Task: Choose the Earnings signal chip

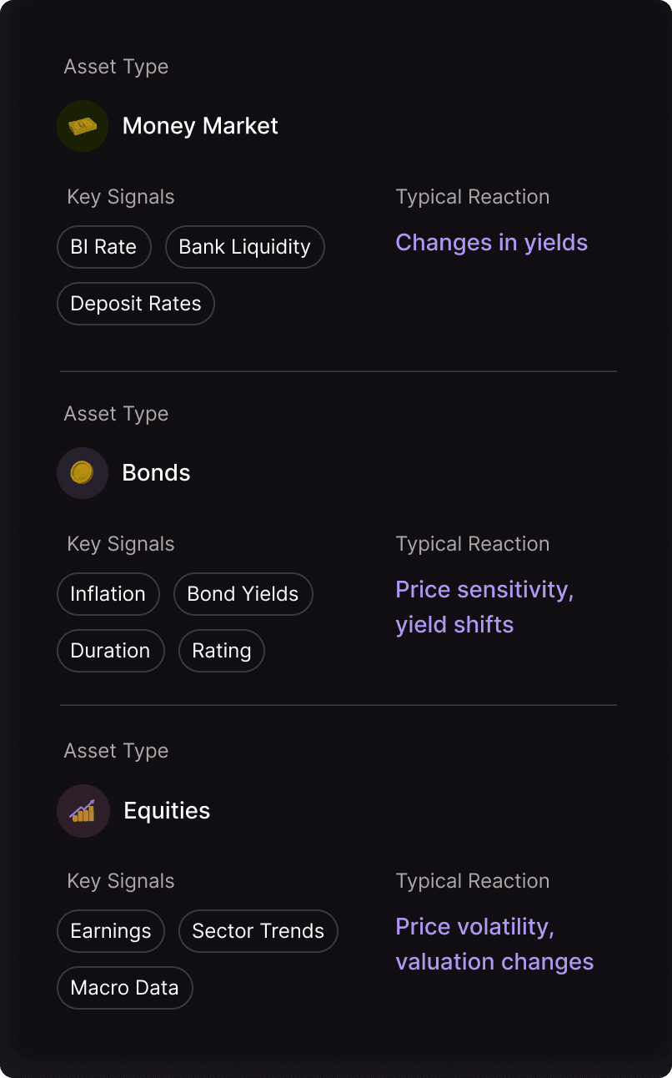Action: tap(111, 931)
